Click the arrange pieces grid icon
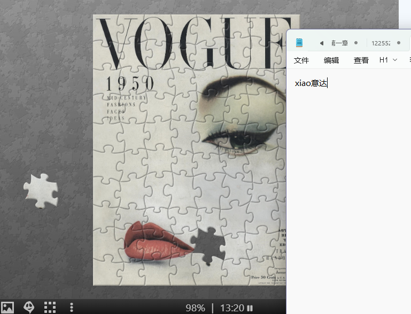The width and height of the screenshot is (411, 314). (50, 307)
